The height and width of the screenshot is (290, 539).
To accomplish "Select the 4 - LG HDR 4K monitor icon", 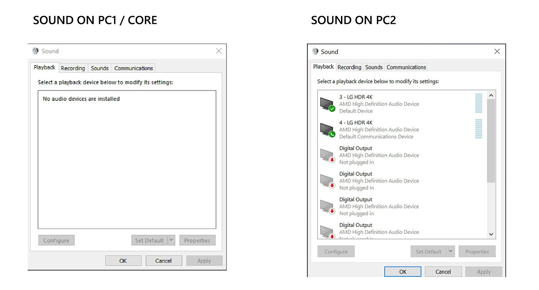I will click(x=327, y=130).
